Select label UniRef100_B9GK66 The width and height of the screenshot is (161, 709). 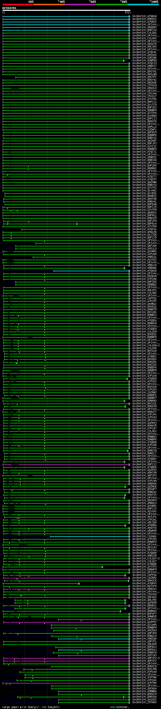tap(144, 82)
